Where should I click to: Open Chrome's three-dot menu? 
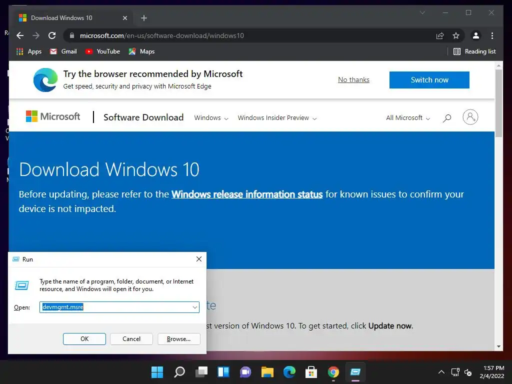point(492,35)
